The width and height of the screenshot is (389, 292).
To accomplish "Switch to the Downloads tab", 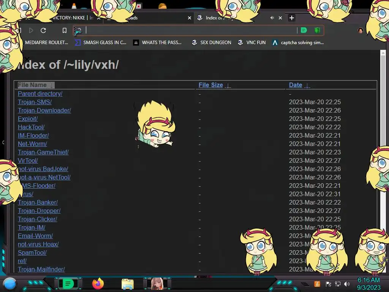I will tap(149, 18).
